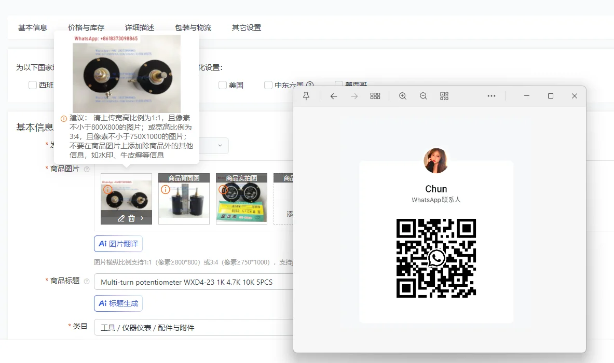Go back to the previous image in the viewer
The image size is (614, 363).
pyautogui.click(x=334, y=96)
